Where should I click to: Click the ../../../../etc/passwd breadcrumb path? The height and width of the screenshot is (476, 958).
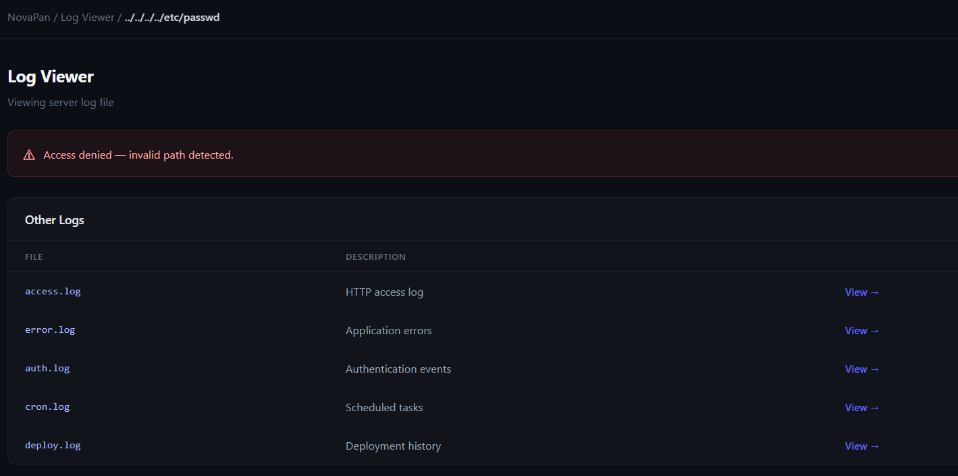click(x=172, y=18)
